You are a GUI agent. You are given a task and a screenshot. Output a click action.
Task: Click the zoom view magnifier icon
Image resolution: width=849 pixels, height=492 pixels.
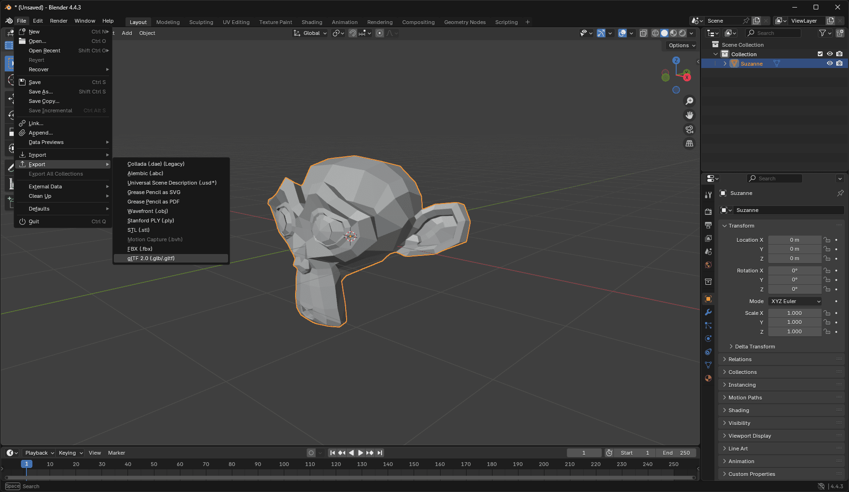pos(689,101)
